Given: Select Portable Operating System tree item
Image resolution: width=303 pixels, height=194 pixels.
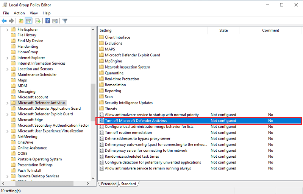Looking at the screenshot, I should pyautogui.click(x=40, y=159).
